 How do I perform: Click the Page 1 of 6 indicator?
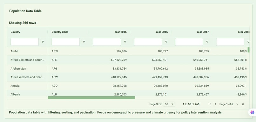[226, 104]
